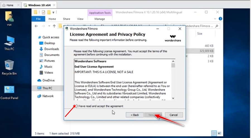Go up one folder with the up arrow
251x138 pixels.
coord(54,26)
